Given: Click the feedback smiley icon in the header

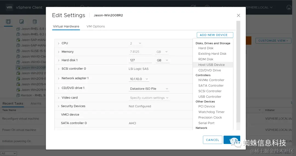Looking at the screenshot, I should tap(289, 7).
